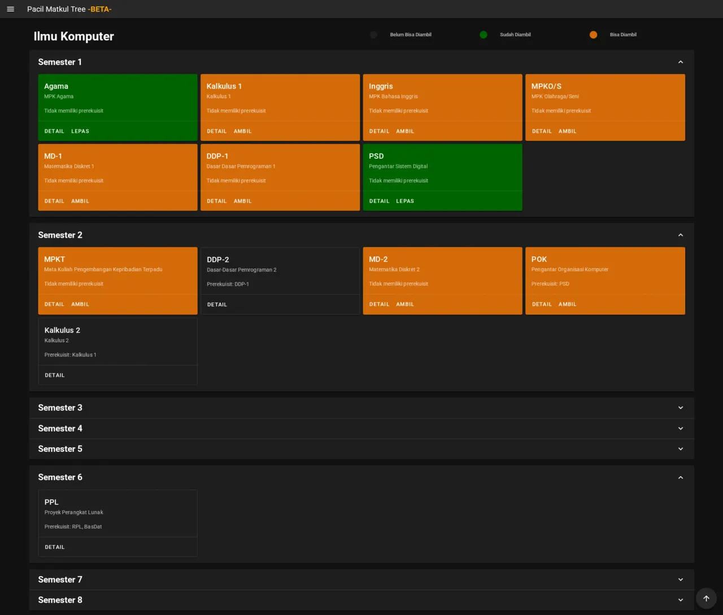The height and width of the screenshot is (615, 723).
Task: Open DETAIL for Kalkulus 1
Action: 217,131
